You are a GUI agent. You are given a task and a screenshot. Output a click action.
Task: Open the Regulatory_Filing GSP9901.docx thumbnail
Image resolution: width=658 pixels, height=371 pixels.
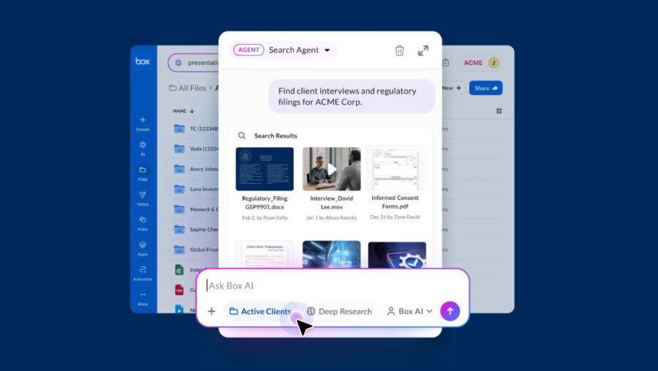point(265,169)
